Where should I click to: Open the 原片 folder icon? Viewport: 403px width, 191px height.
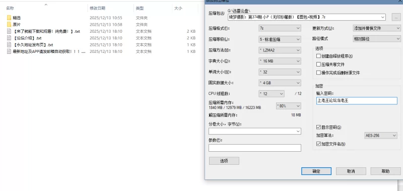[x=9, y=24]
